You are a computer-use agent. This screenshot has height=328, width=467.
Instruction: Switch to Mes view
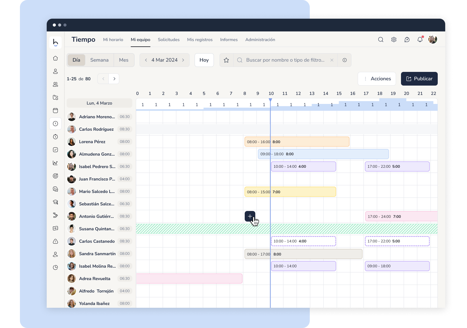[124, 60]
